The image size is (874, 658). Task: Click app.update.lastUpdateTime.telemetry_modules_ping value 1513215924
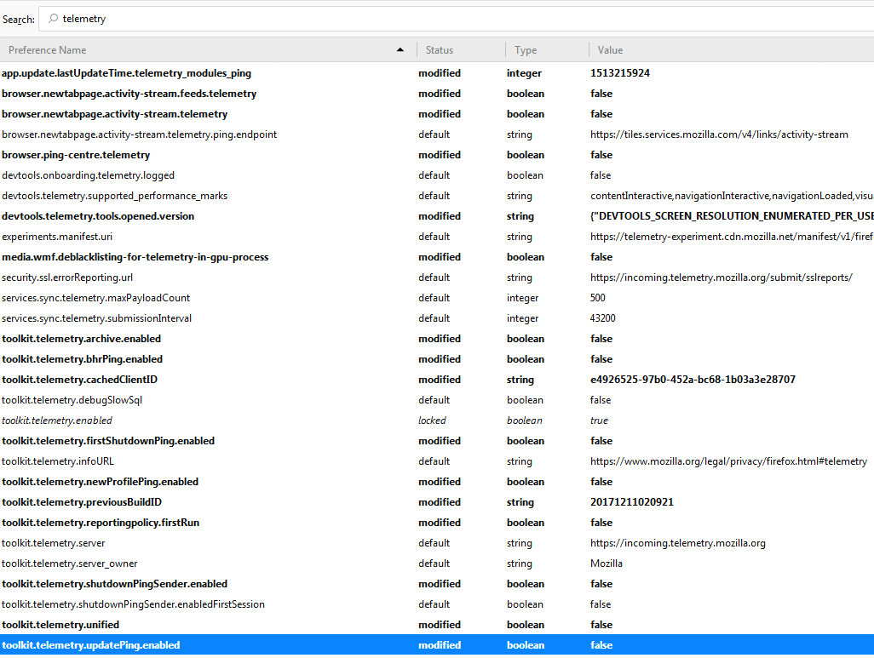pos(619,73)
